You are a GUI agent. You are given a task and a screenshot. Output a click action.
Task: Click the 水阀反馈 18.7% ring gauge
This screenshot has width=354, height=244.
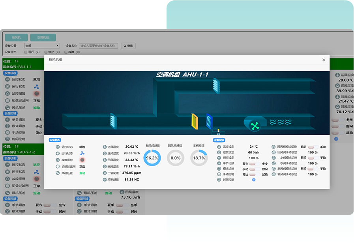click(199, 158)
